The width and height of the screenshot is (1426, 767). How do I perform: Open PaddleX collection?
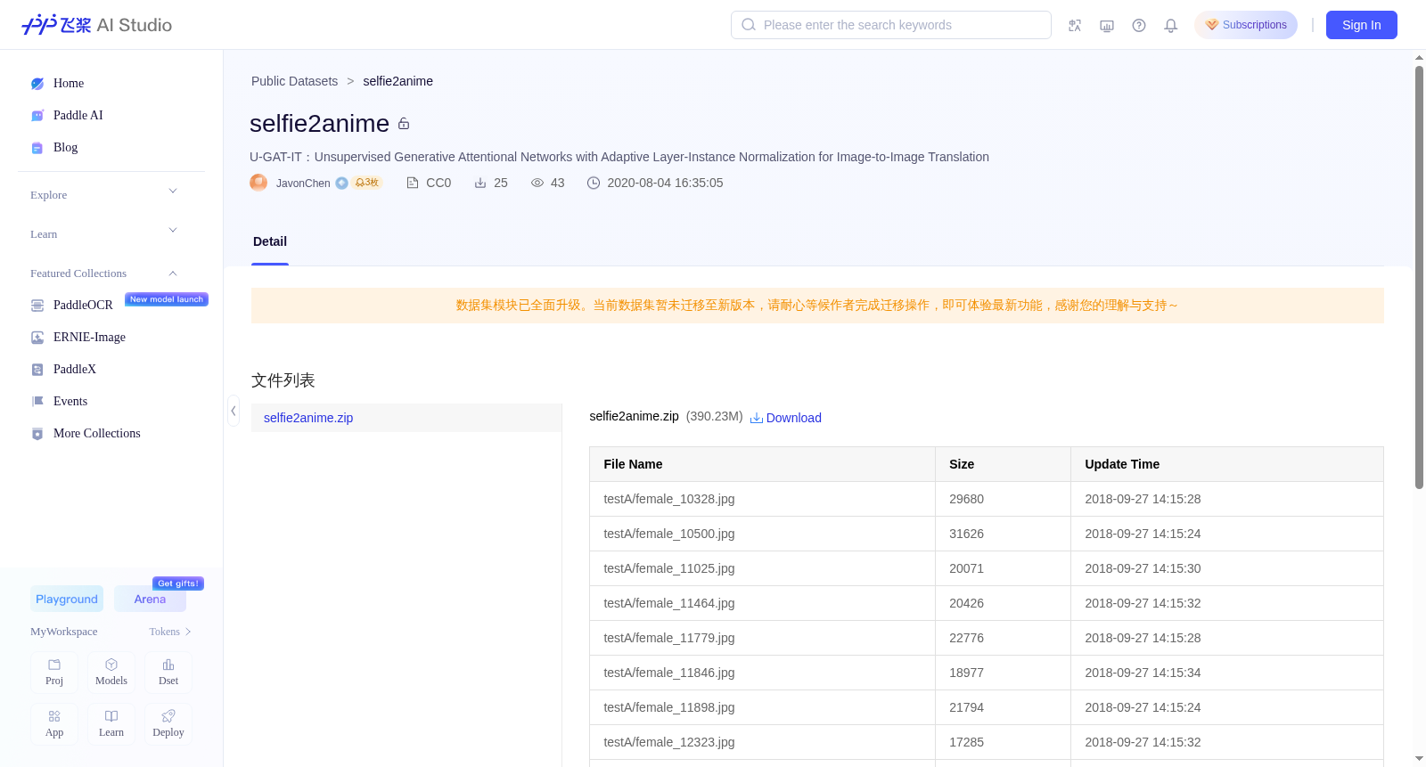(x=75, y=370)
